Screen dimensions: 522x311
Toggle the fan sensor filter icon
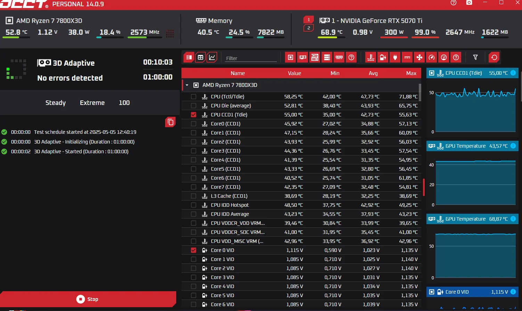point(419,57)
